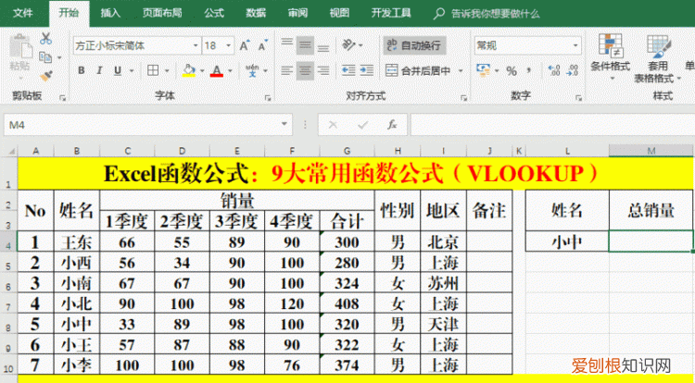Open the font group dialog launcher
This screenshot has height=383, width=695.
[267, 97]
